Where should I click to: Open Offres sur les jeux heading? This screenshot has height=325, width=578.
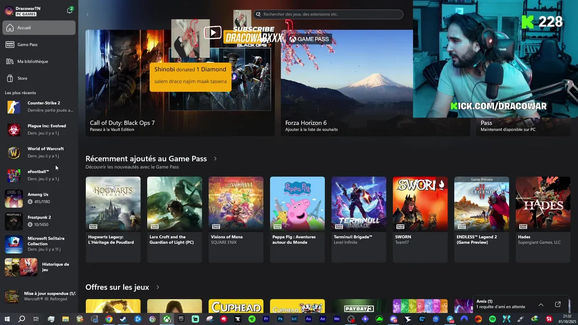pos(117,287)
